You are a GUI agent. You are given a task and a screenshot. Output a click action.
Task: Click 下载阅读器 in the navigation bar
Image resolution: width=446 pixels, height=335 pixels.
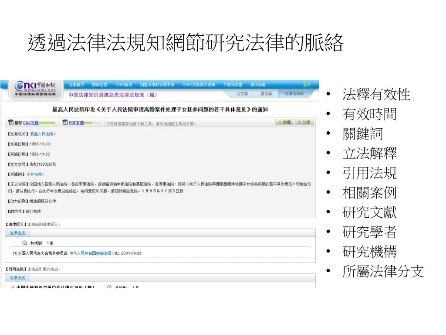[x=233, y=85]
